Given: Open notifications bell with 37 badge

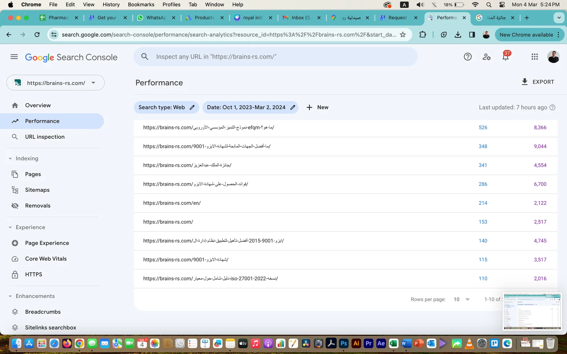Looking at the screenshot, I should (x=506, y=57).
